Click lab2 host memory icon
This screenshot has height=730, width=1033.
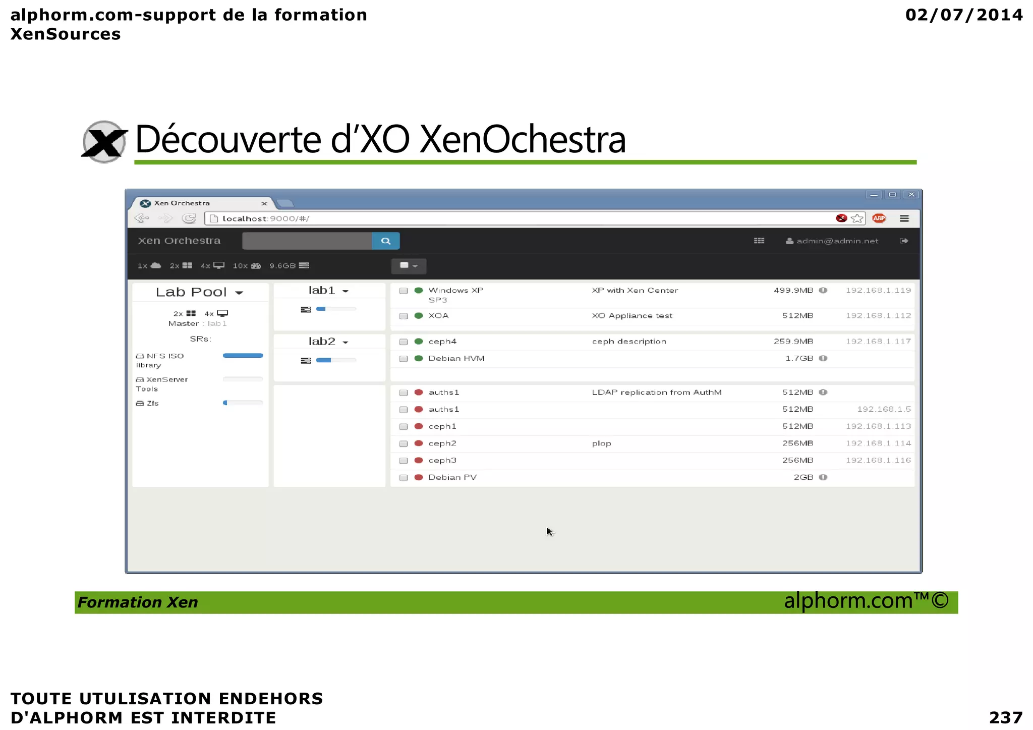point(306,361)
